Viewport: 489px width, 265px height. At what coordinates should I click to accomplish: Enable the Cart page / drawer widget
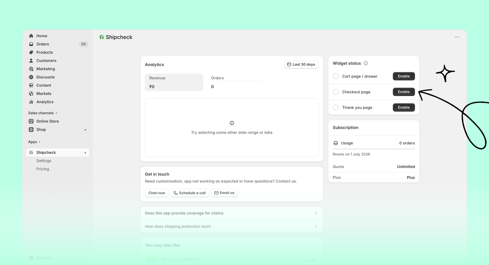click(x=404, y=76)
